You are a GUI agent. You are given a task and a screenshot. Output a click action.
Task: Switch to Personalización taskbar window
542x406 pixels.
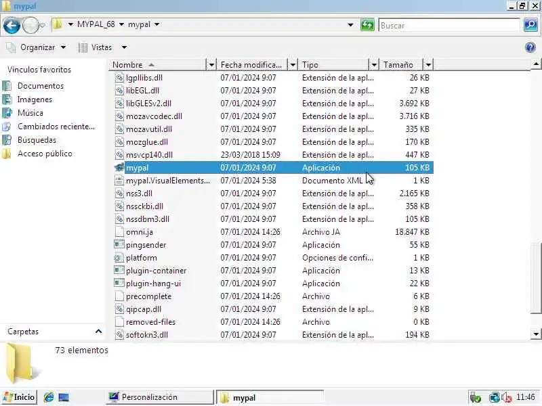[x=160, y=397]
